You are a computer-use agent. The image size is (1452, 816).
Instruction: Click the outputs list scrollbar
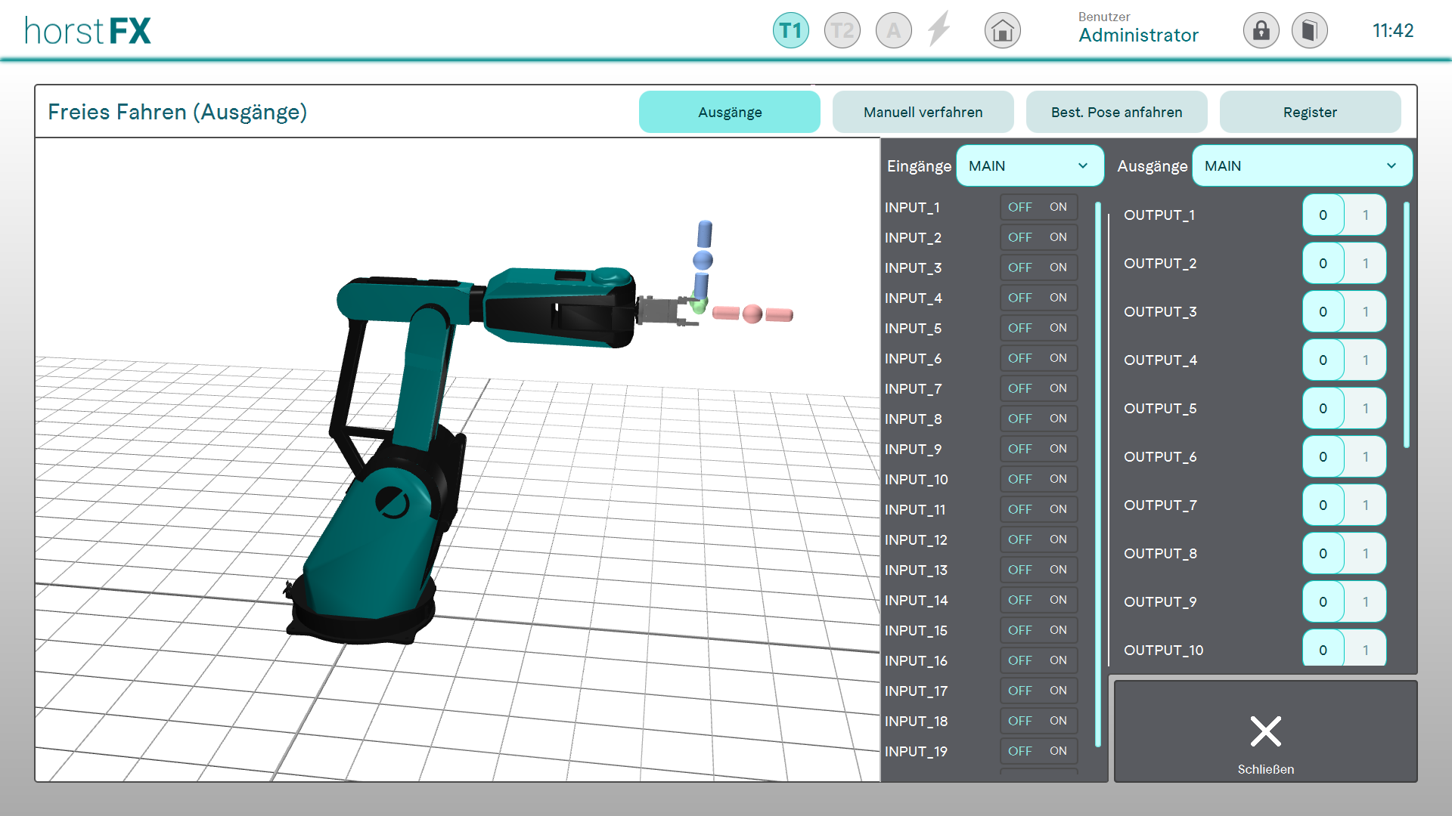(x=1406, y=325)
